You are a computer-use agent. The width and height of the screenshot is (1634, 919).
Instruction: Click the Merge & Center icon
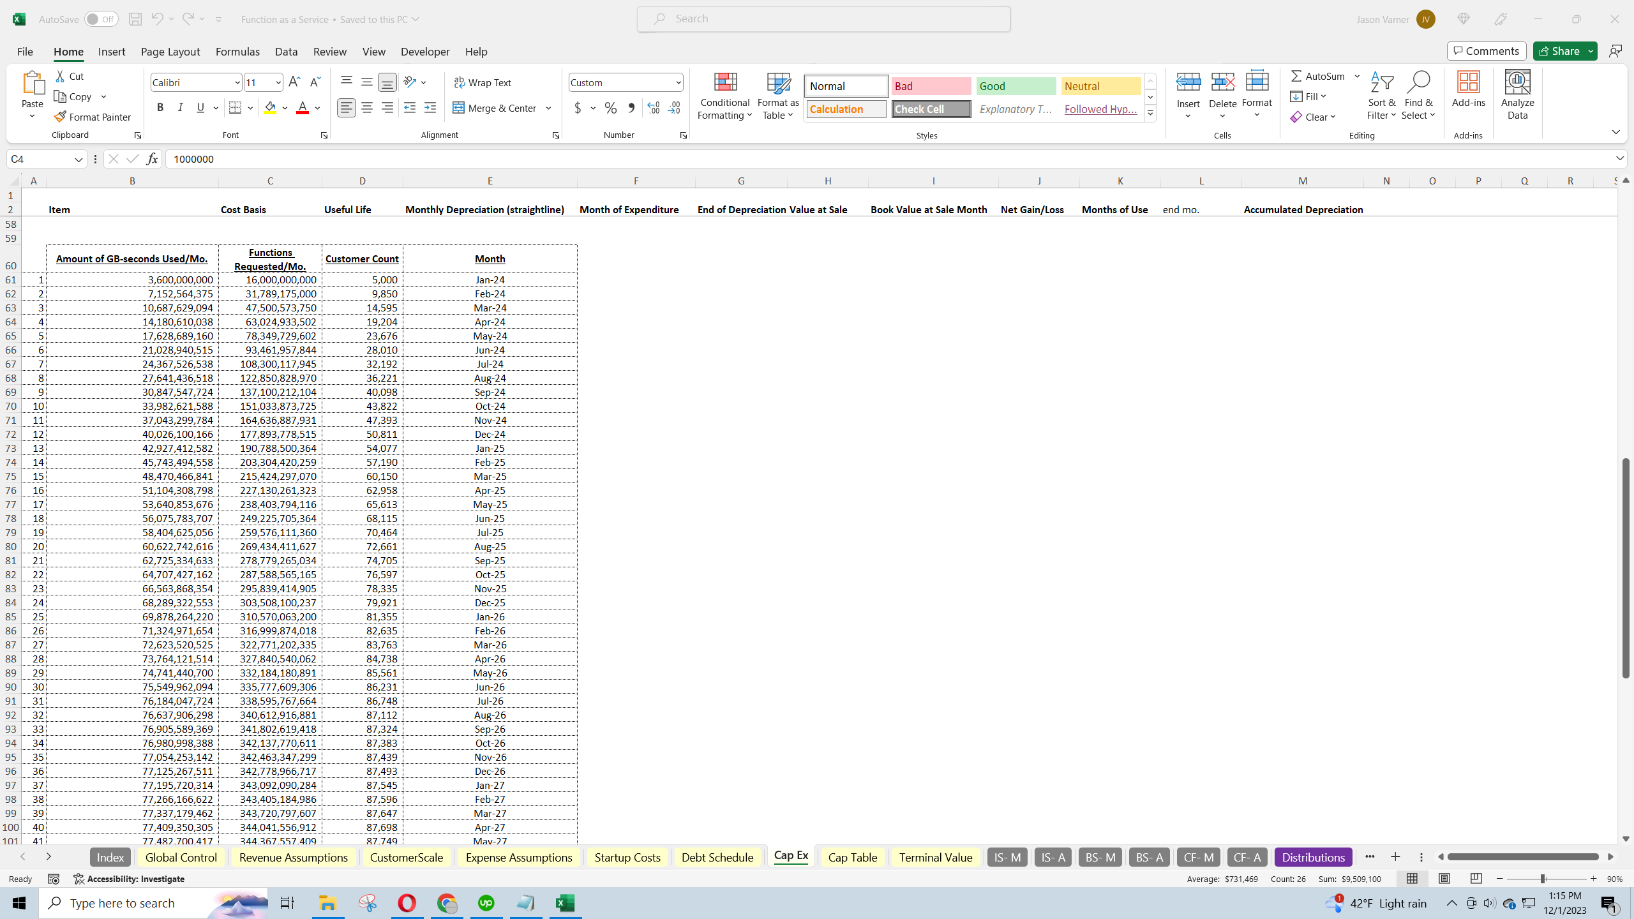click(458, 108)
